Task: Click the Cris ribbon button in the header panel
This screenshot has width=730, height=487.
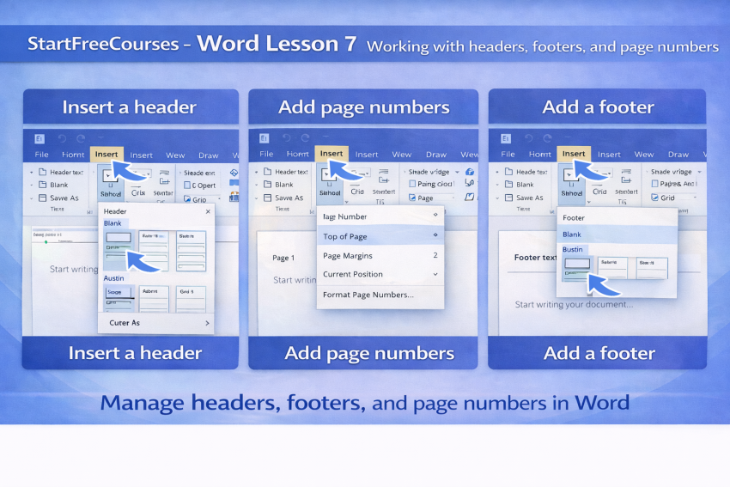Action: click(138, 184)
